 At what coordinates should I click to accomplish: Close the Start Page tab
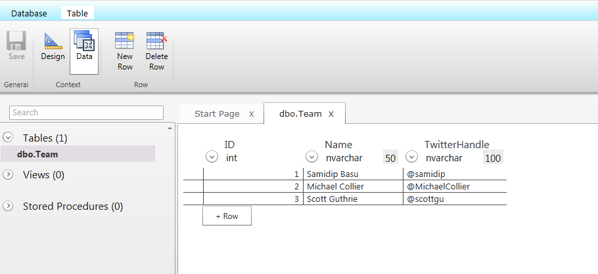(x=252, y=114)
